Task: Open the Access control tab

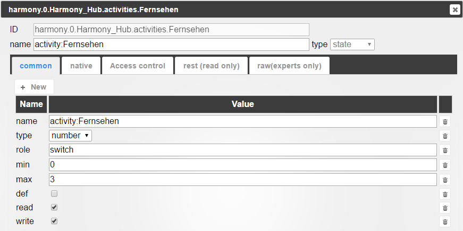Action: click(x=138, y=66)
